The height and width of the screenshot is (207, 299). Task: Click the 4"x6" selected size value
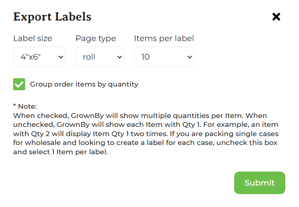(31, 57)
